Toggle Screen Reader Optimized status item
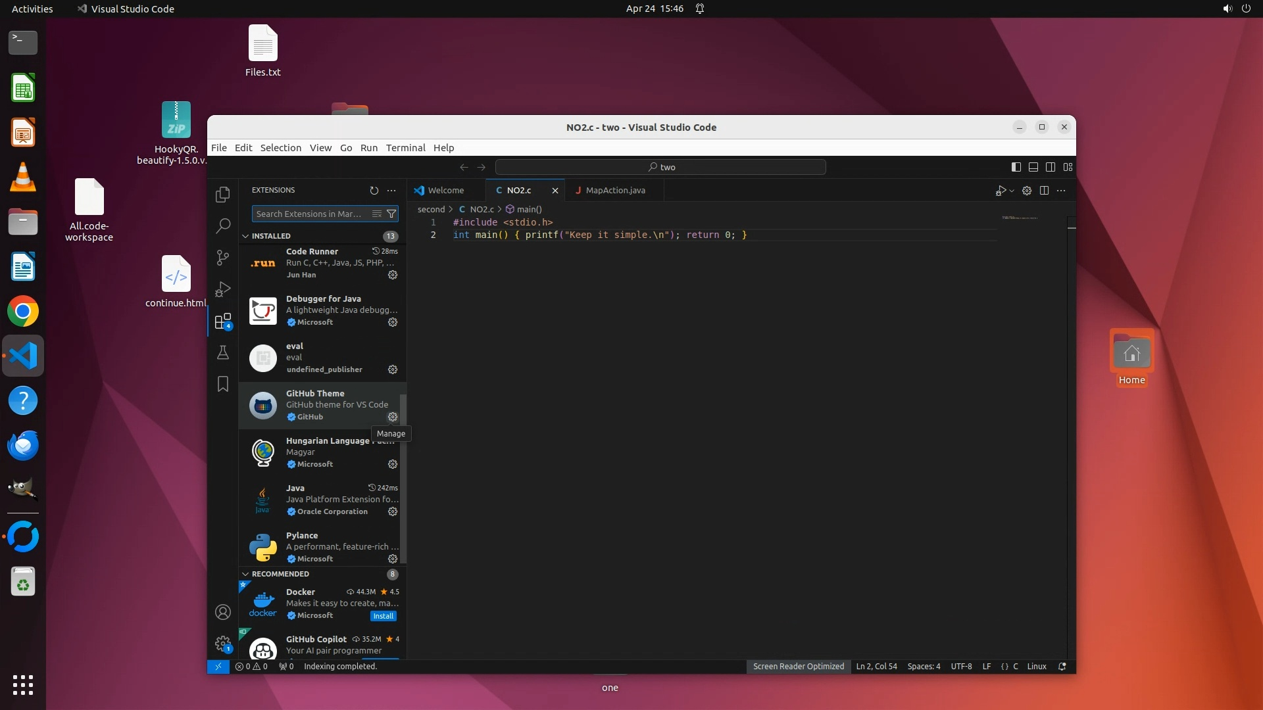Image resolution: width=1263 pixels, height=710 pixels. [x=798, y=667]
